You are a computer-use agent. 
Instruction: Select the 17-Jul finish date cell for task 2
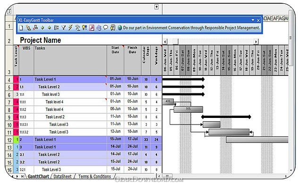[x=132, y=139]
